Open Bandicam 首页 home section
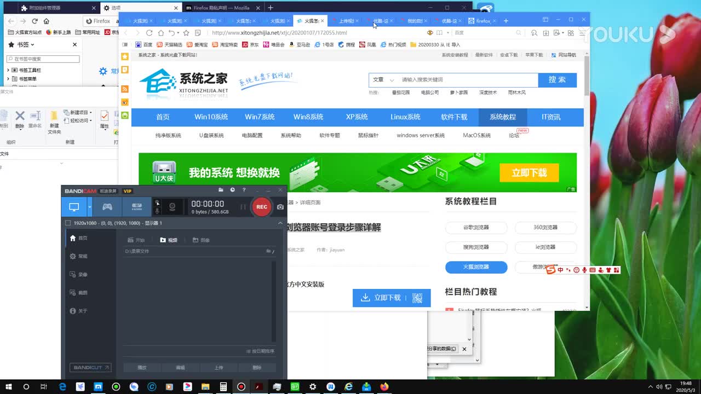This screenshot has width=701, height=394. 79,238
